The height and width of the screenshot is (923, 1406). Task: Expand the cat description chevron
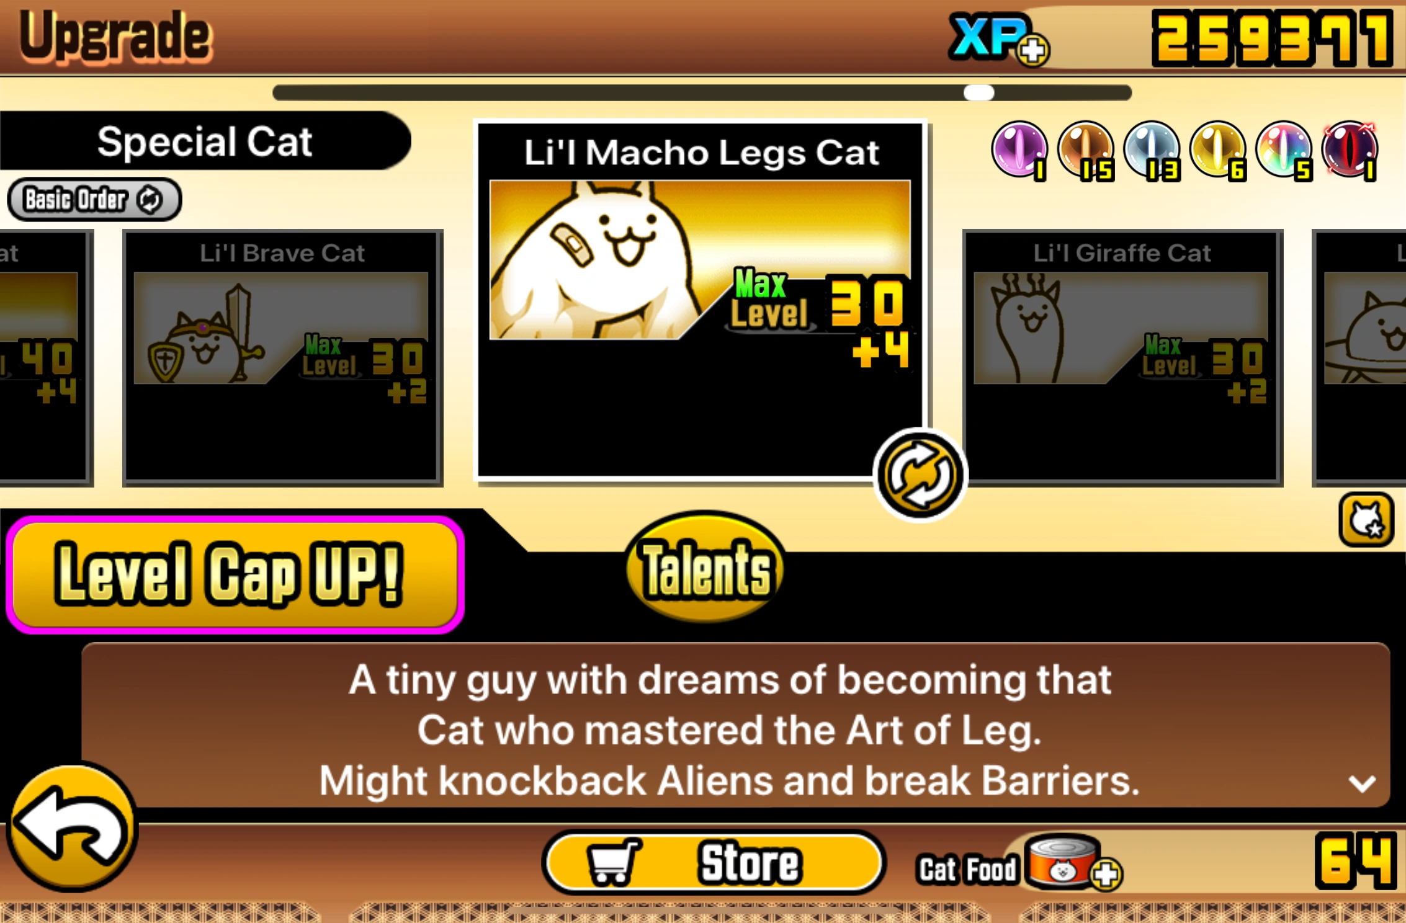pyautogui.click(x=1362, y=783)
